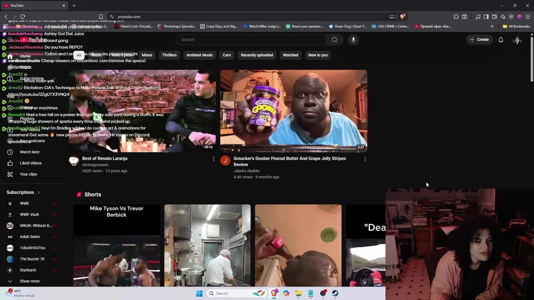Open the options menu for Smucker's Goober video
Viewport: 534px width, 300px height.
point(365,159)
